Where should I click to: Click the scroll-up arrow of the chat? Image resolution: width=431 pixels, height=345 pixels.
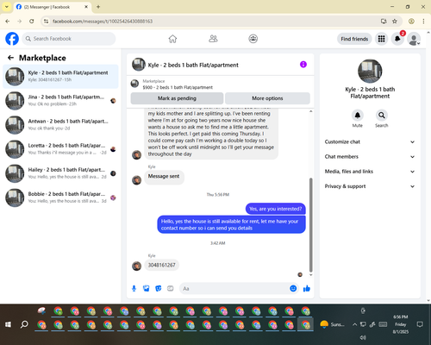pos(310,111)
